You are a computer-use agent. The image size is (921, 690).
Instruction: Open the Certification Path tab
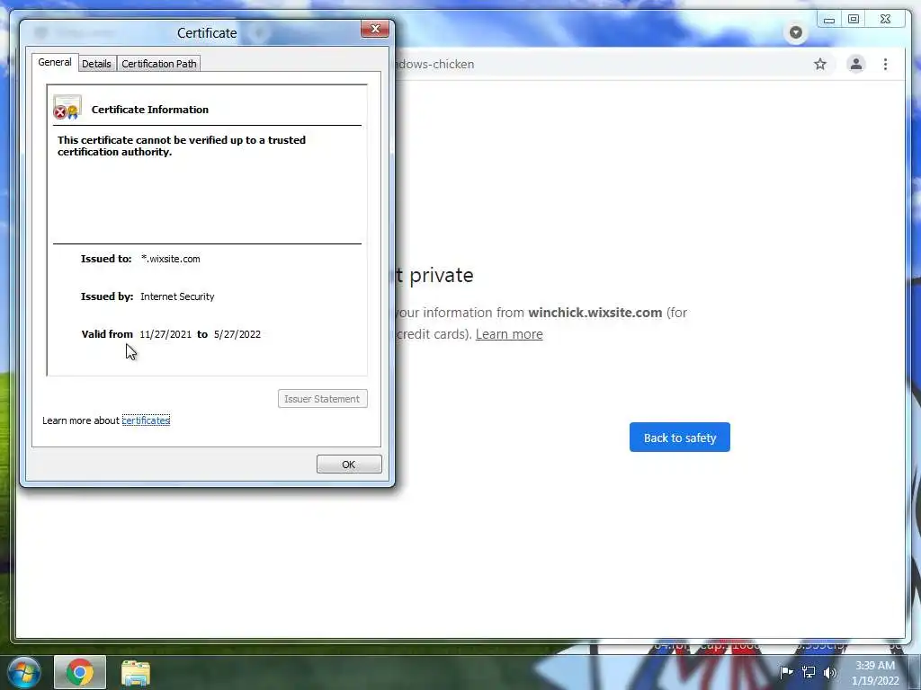[159, 64]
